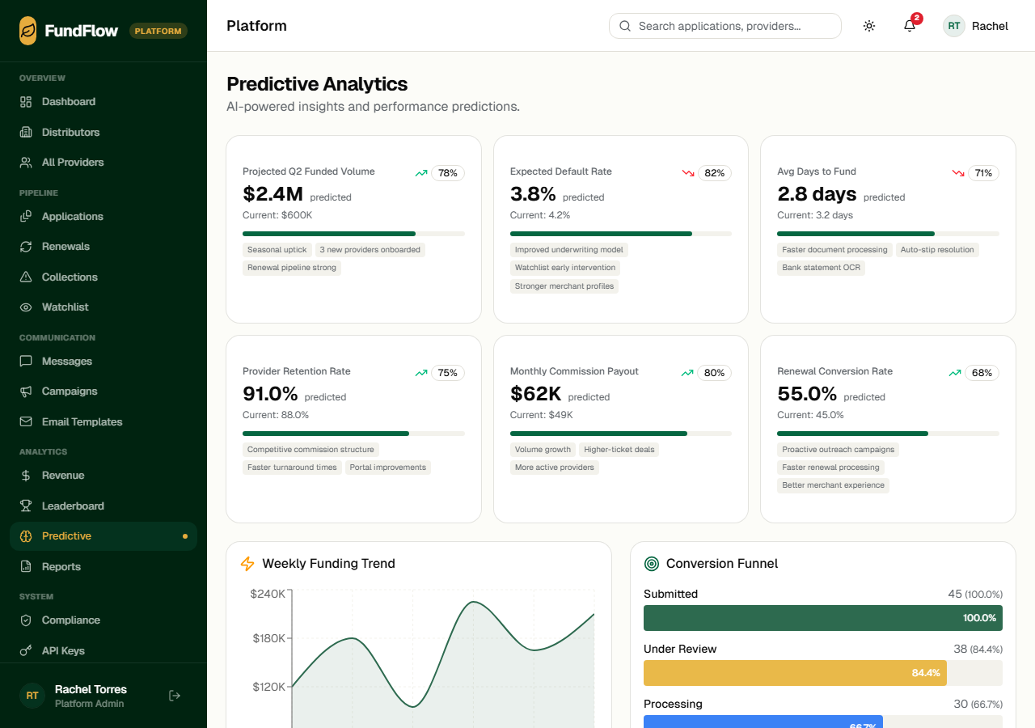Click the RT avatar in the top bar
This screenshot has height=728, width=1035.
point(954,26)
